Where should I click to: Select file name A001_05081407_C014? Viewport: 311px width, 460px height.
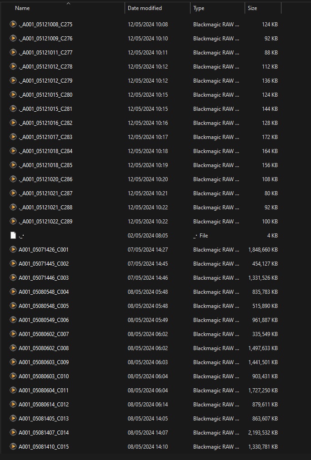pos(44,433)
